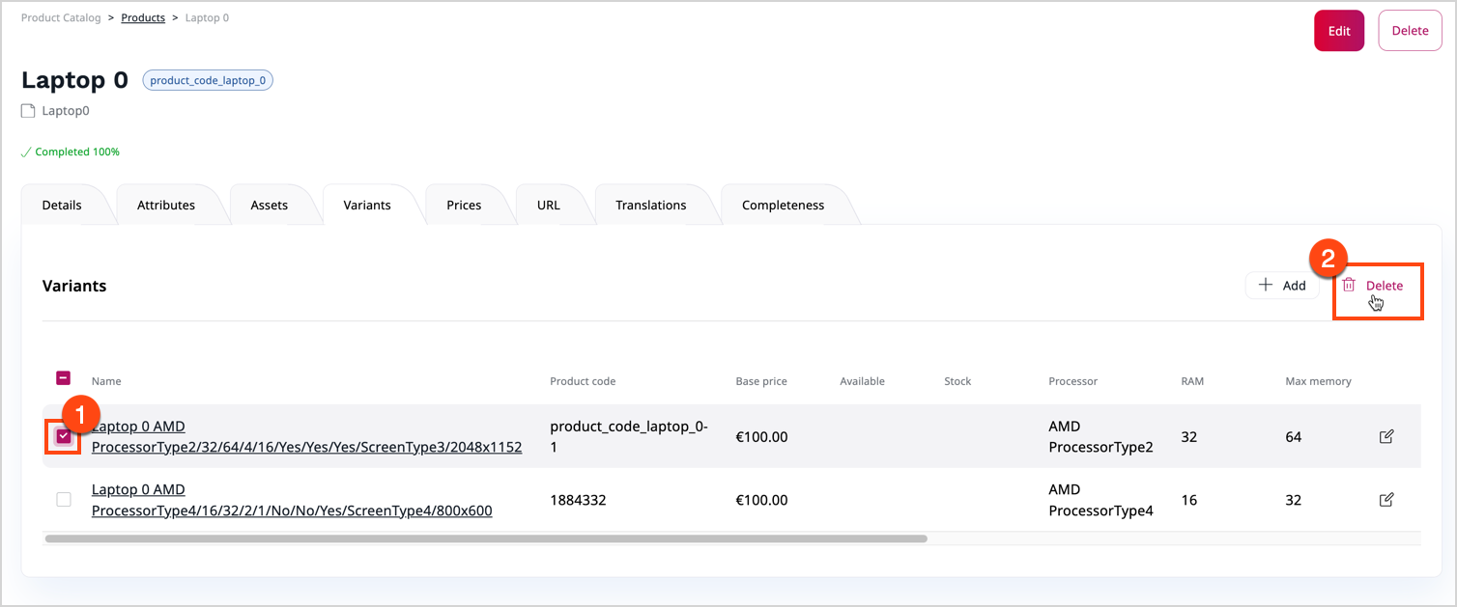Click the edit pencil on the first variant row
The image size is (1457, 607).
(x=1386, y=436)
